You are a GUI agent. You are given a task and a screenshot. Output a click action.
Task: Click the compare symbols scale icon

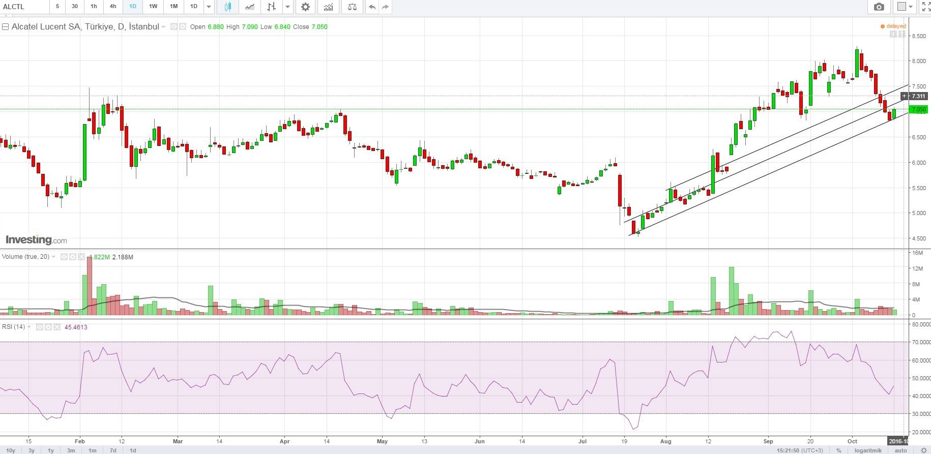pos(352,7)
